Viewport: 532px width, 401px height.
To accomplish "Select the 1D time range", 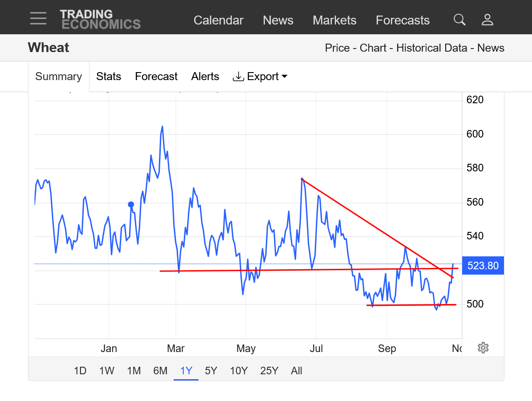I will 80,371.
